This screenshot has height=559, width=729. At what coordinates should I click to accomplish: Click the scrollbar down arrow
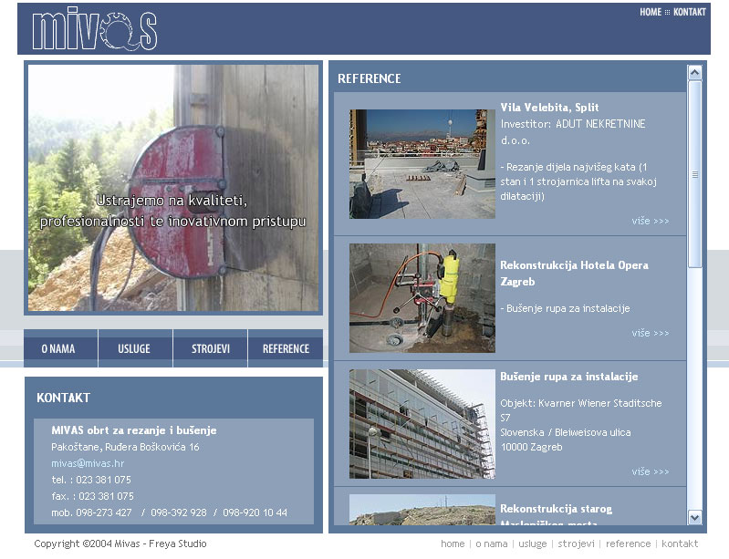pos(695,516)
